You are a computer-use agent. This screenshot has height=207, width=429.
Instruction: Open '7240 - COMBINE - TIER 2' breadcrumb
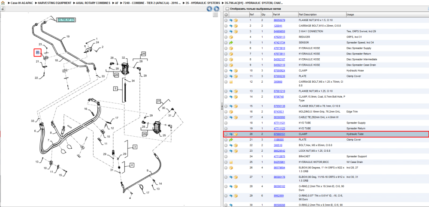pos(153,3)
